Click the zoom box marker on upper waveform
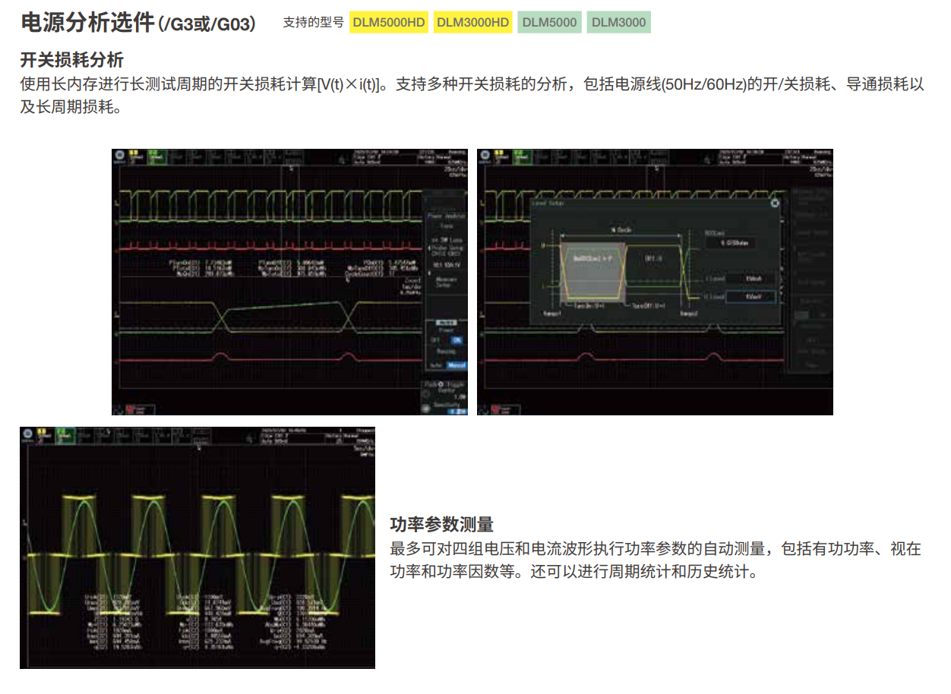 tap(291, 169)
